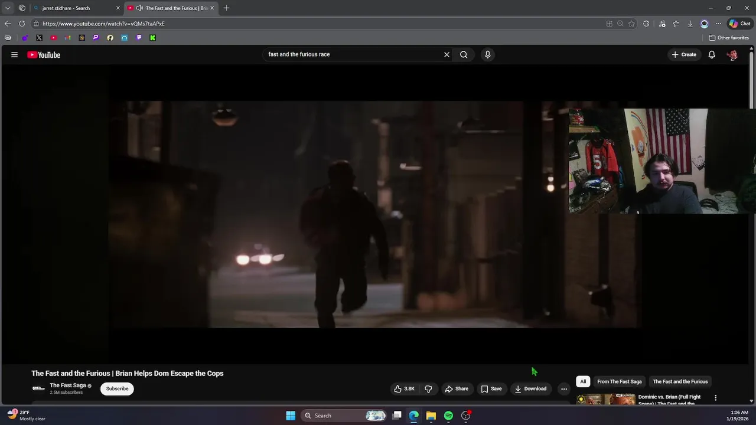
Task: Open the tab actions dropdown arrow
Action: point(7,8)
